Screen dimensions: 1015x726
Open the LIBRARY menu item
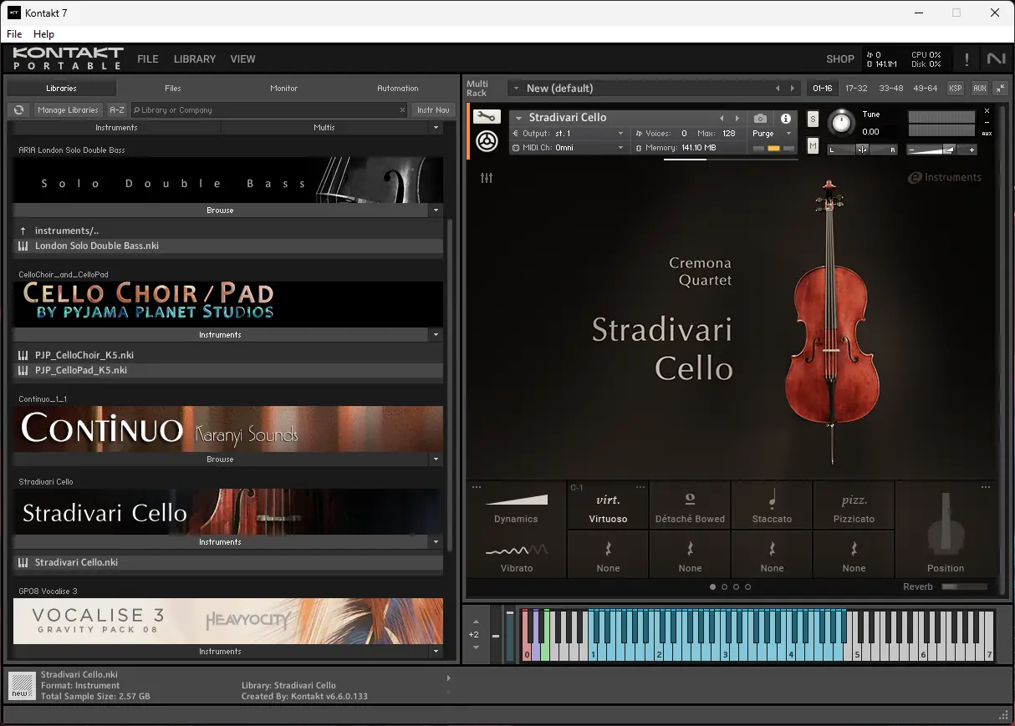pos(194,58)
